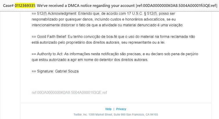Open the Privacy link in the footer
Viewport: 219px width, 119px height.
click(121, 109)
